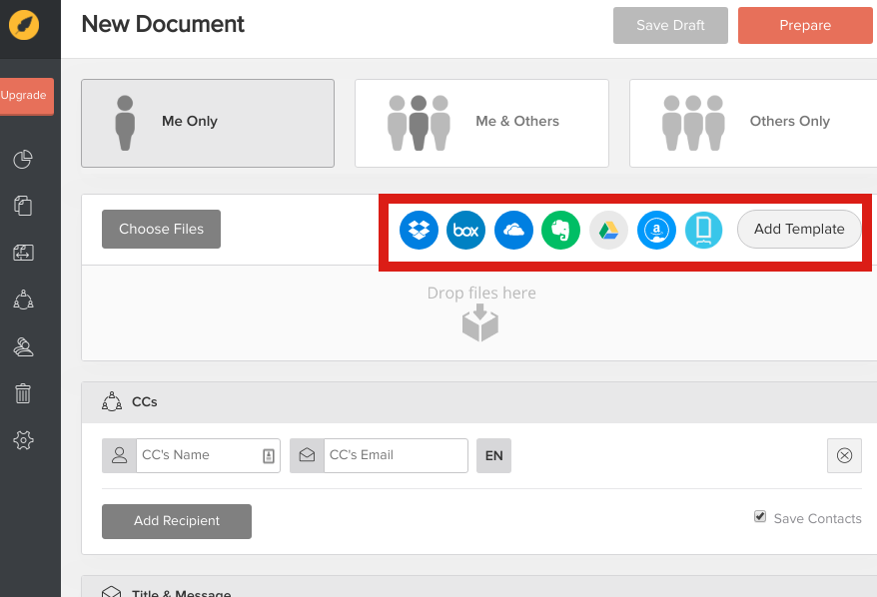Toggle the Save Contacts checkbox
Viewport: 877px width, 597px height.
coord(759,516)
